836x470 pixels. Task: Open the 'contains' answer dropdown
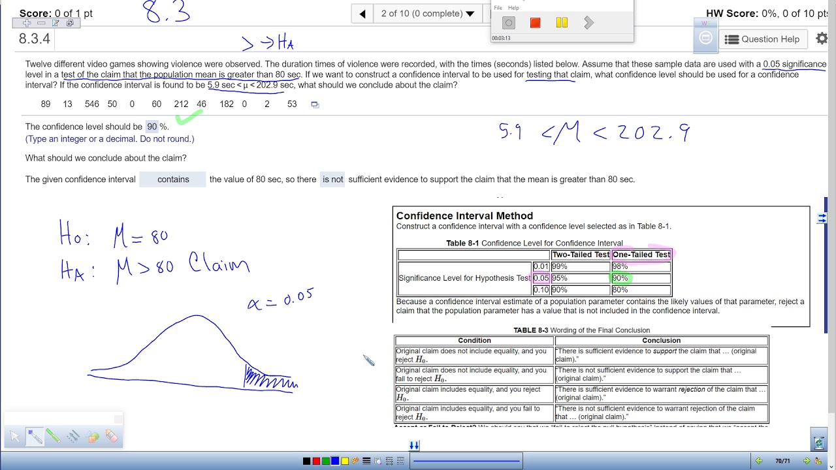tap(173, 180)
